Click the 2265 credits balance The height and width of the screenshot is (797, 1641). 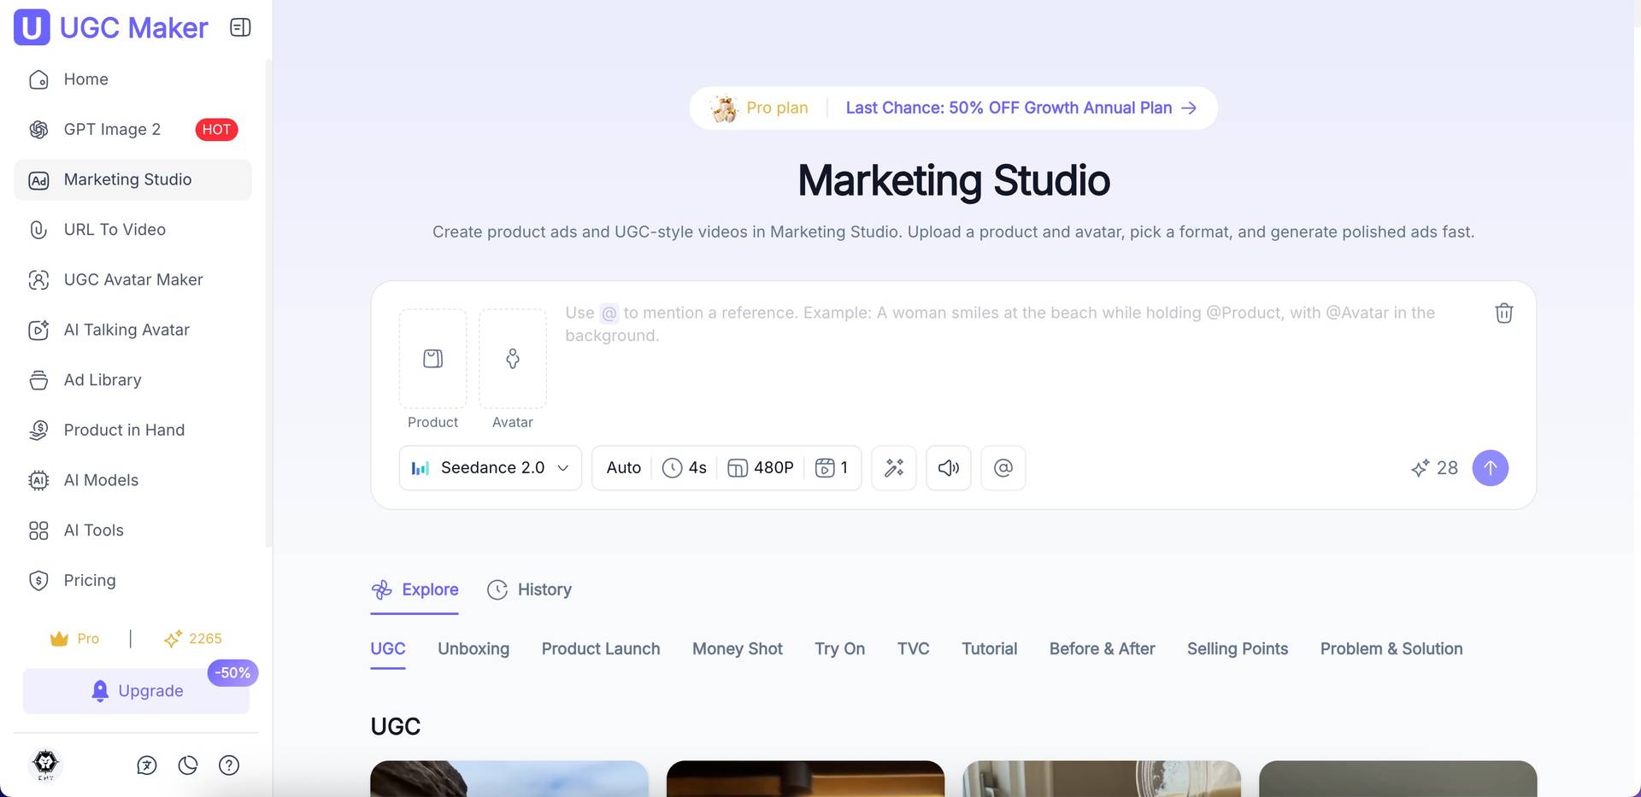click(x=193, y=639)
